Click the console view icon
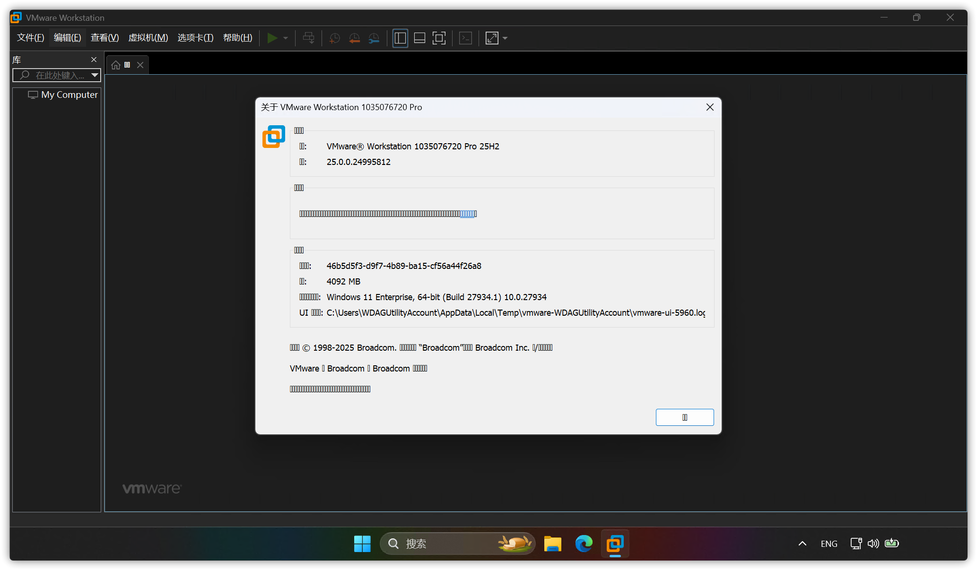This screenshot has height=570, width=977. (465, 38)
